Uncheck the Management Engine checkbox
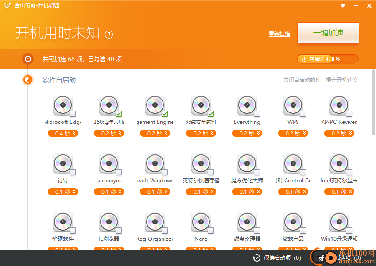 (x=165, y=114)
